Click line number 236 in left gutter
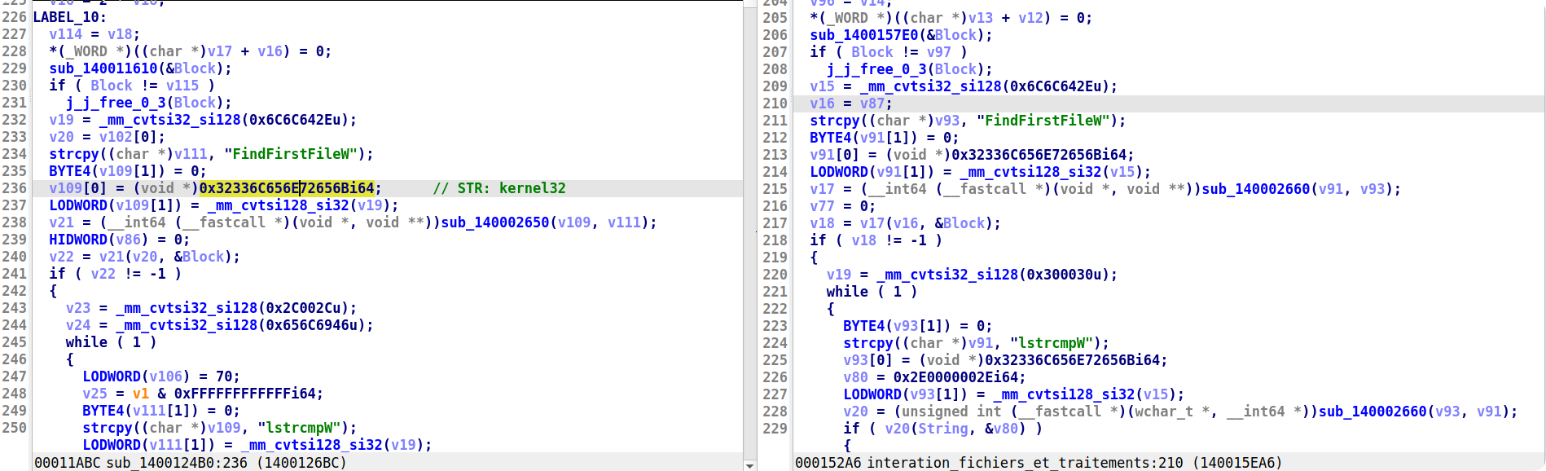 pyautogui.click(x=15, y=188)
